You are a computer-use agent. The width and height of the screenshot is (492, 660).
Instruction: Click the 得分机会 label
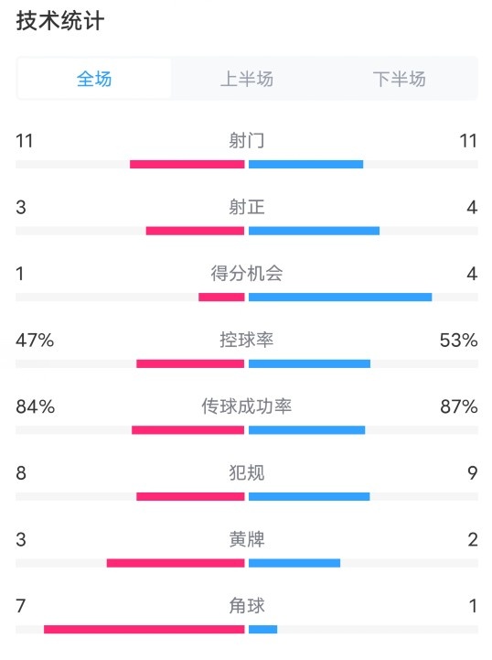click(246, 273)
